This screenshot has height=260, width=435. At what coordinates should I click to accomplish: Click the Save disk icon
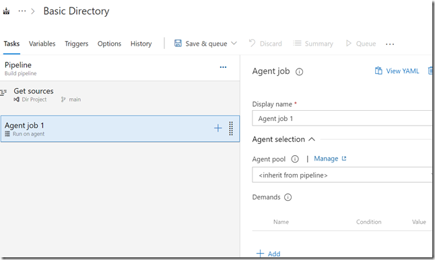point(178,43)
